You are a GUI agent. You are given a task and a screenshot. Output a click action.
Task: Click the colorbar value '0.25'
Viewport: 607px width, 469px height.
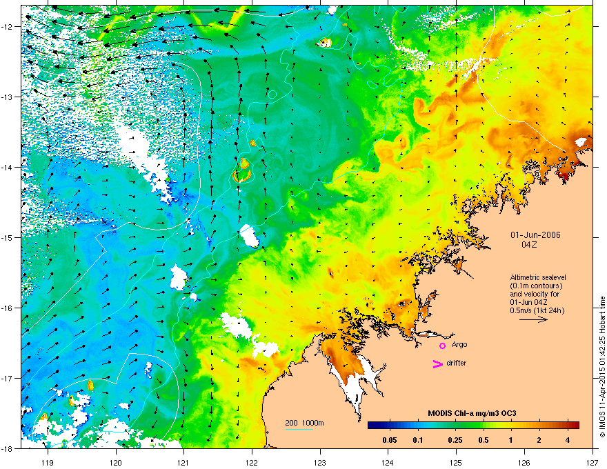tap(455, 440)
